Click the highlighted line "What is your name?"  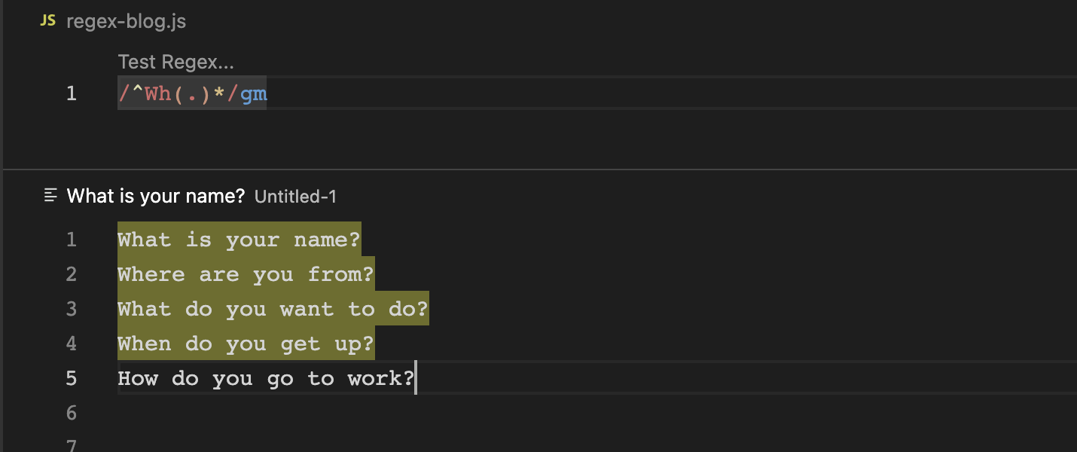(x=239, y=240)
